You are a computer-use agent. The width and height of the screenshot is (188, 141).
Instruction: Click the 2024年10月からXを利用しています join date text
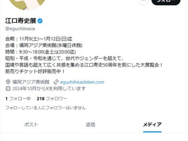click(x=49, y=89)
